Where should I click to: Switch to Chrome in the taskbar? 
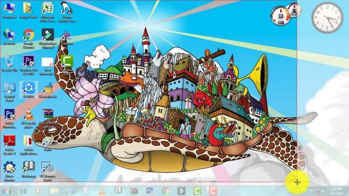[x=165, y=191]
